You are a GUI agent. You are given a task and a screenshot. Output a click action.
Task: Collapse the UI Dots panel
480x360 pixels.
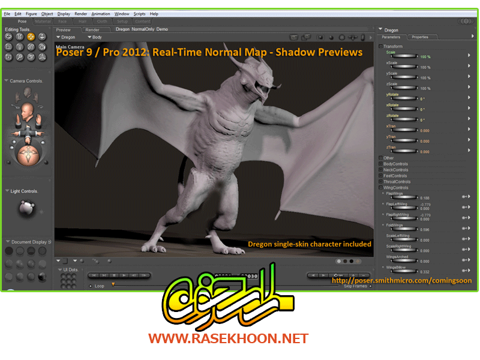[x=60, y=269]
